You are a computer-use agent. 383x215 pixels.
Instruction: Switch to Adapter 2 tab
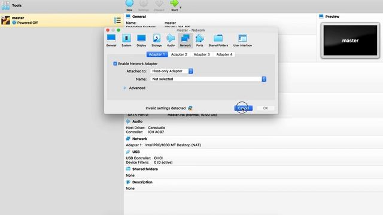(x=179, y=54)
